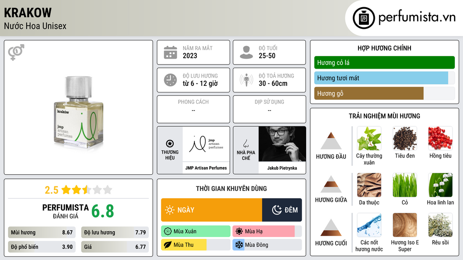Click the age range 25-50
Viewport: 463px width, 260px height.
coord(267,56)
